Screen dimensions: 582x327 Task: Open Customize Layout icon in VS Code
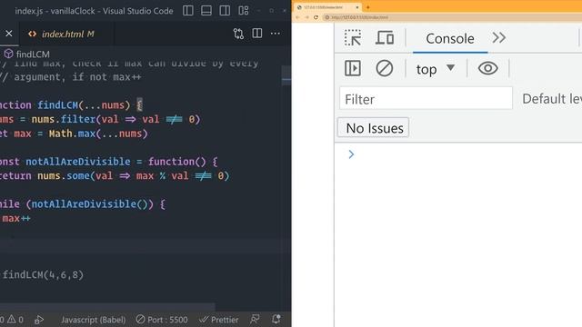tap(244, 10)
